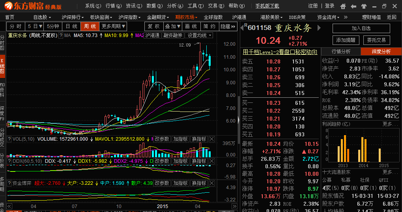Click 改参数 in VOL panel
The width and height of the screenshot is (402, 212).
pyautogui.click(x=162, y=139)
